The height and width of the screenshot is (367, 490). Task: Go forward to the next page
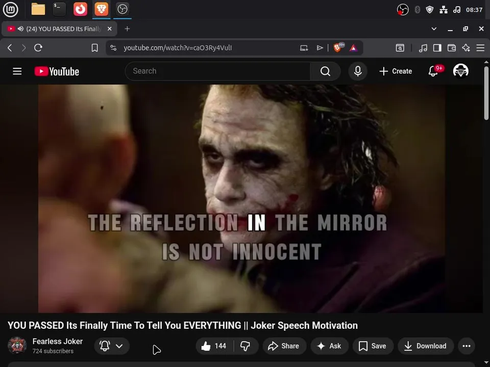[24, 48]
